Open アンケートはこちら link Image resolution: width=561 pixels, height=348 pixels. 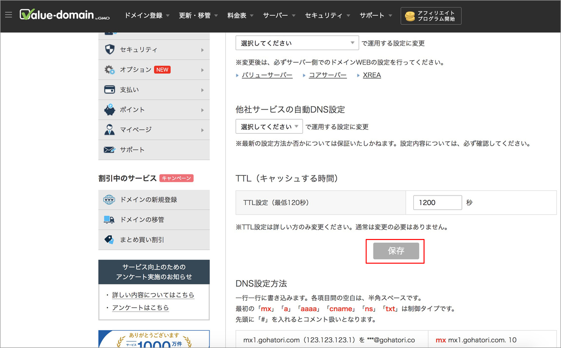coord(140,308)
